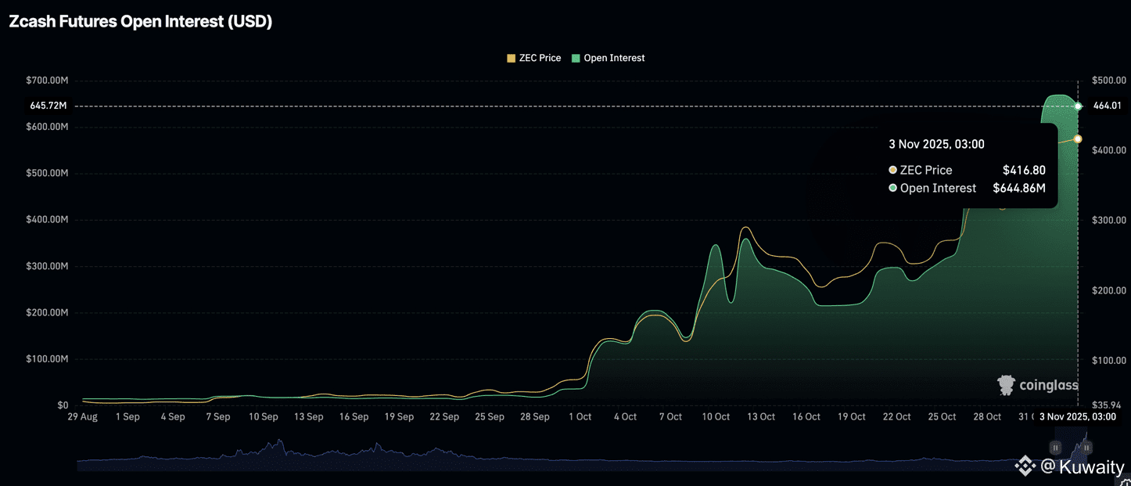Click the green open interest point marker
1131x486 pixels.
pyautogui.click(x=1078, y=106)
